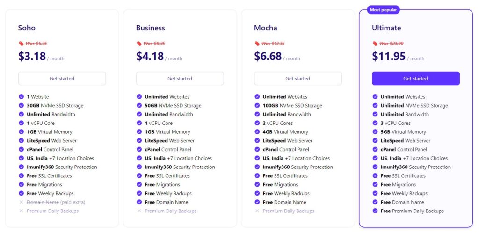
Task: Click the $6.68 Mocha price
Action: 268,57
